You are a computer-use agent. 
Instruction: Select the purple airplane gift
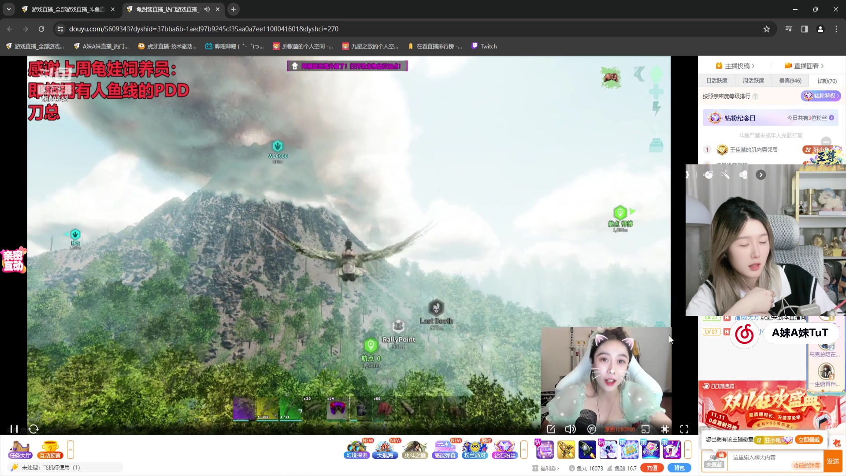click(x=608, y=450)
